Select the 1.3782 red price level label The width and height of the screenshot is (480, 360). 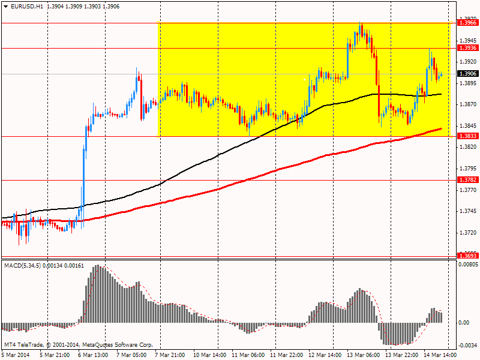[467, 179]
